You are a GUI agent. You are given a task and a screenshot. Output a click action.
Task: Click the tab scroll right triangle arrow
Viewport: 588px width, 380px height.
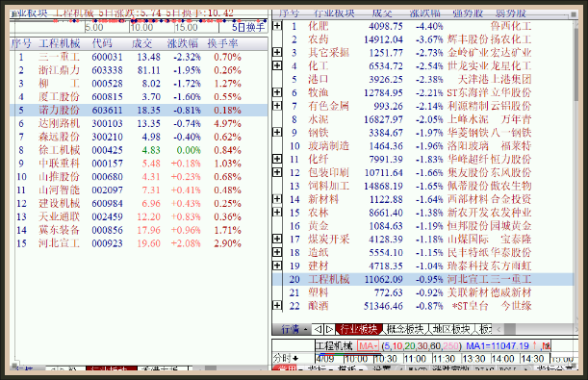point(329,329)
